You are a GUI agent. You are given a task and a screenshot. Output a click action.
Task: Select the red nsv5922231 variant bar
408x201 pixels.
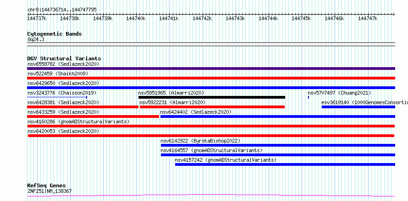click(x=212, y=107)
